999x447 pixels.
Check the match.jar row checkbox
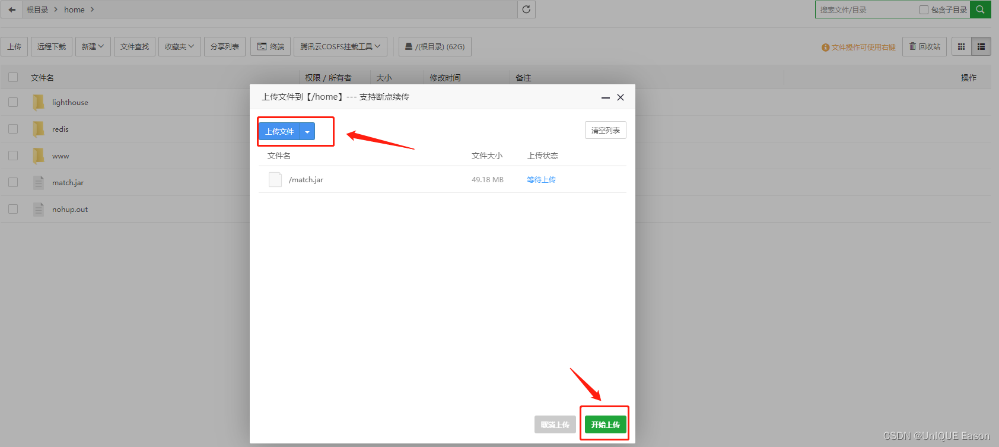13,182
